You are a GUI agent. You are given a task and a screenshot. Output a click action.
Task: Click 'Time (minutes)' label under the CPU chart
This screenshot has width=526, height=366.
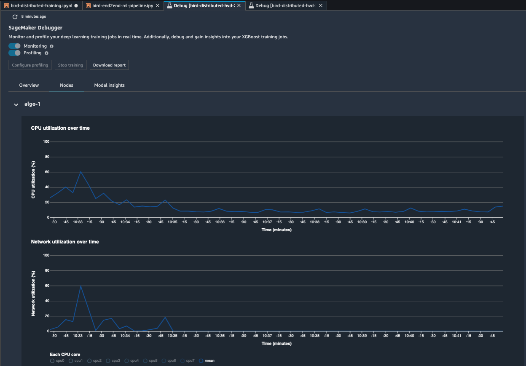[x=276, y=230]
